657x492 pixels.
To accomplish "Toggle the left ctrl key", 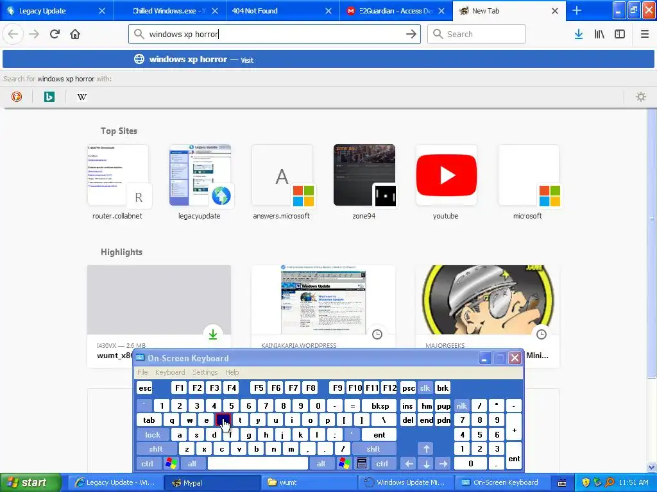I will point(147,464).
